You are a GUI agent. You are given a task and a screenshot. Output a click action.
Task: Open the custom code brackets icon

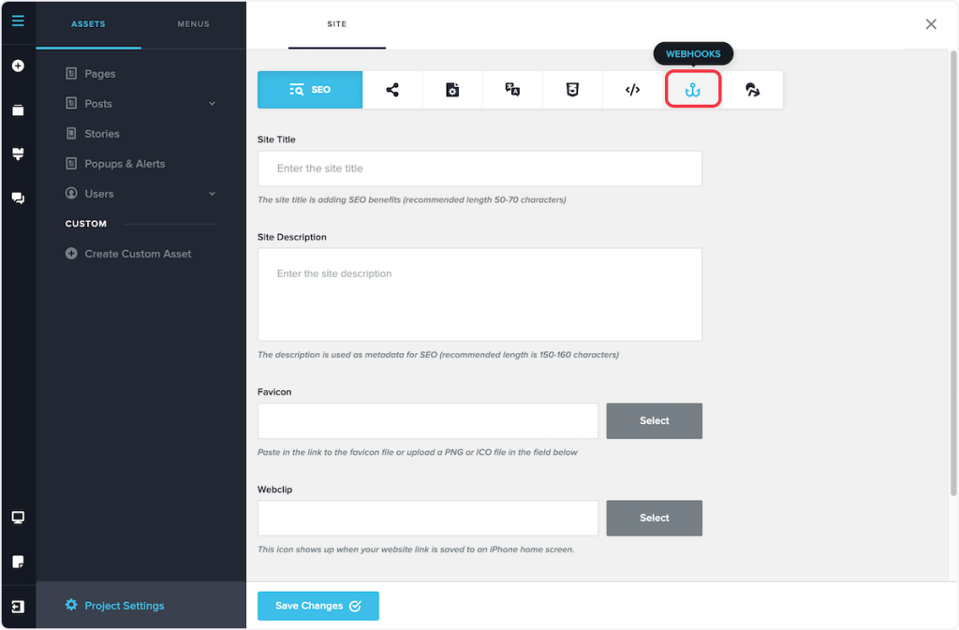pos(632,90)
